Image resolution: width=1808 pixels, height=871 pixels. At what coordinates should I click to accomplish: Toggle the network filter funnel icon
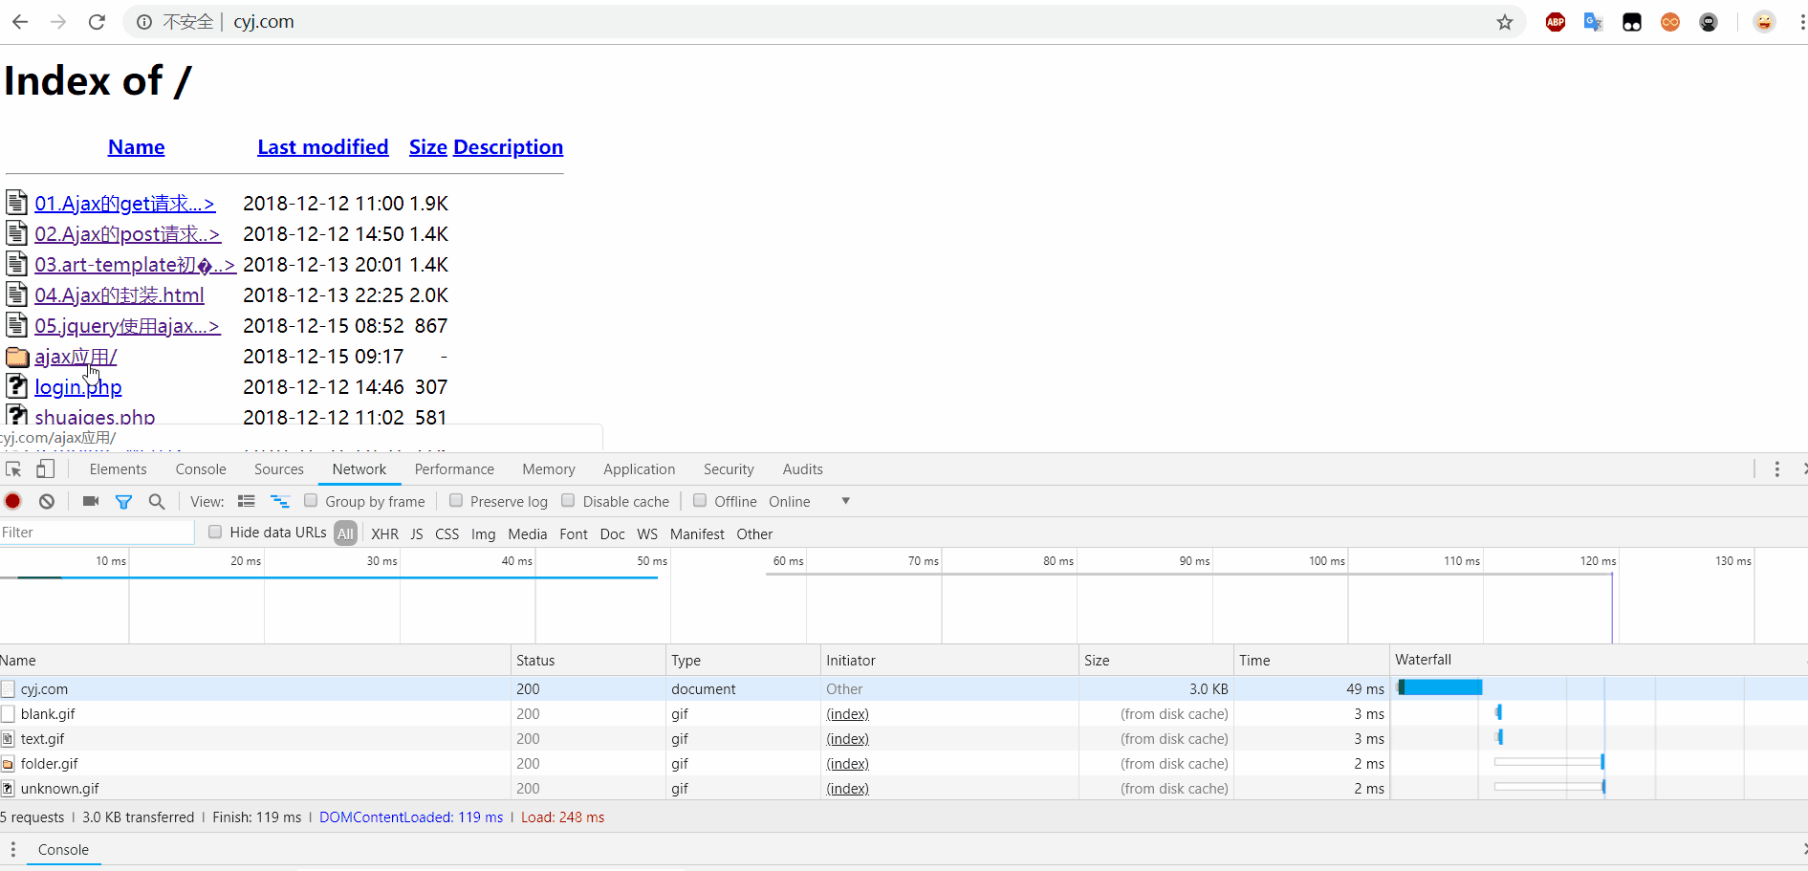click(123, 501)
